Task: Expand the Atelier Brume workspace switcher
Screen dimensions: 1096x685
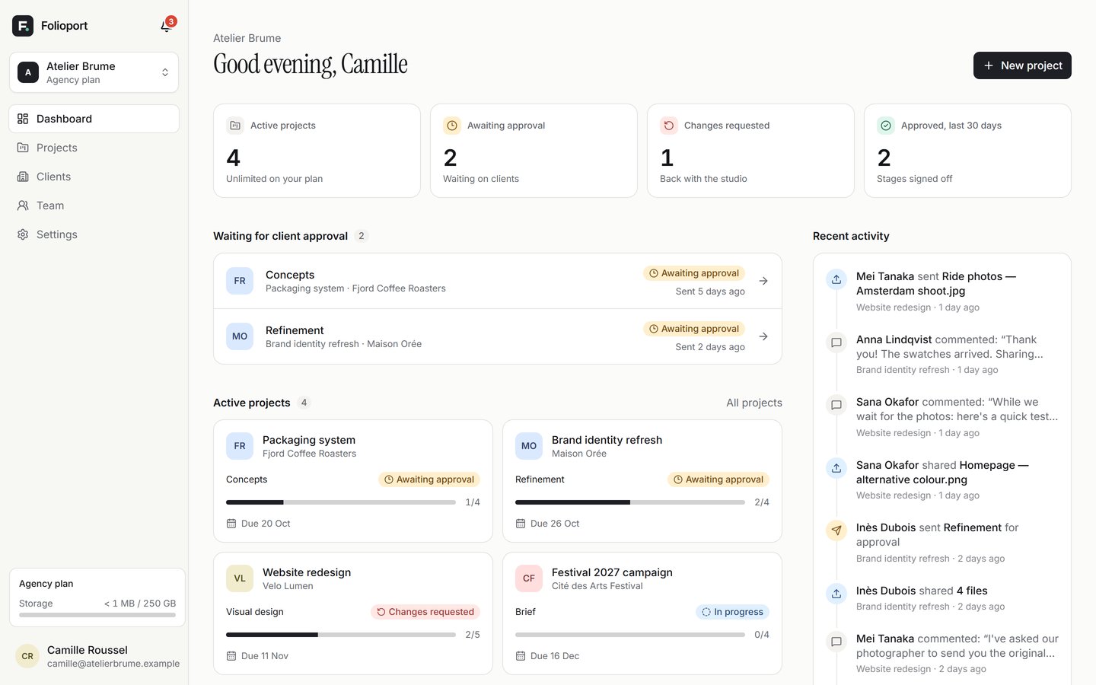Action: click(x=94, y=72)
